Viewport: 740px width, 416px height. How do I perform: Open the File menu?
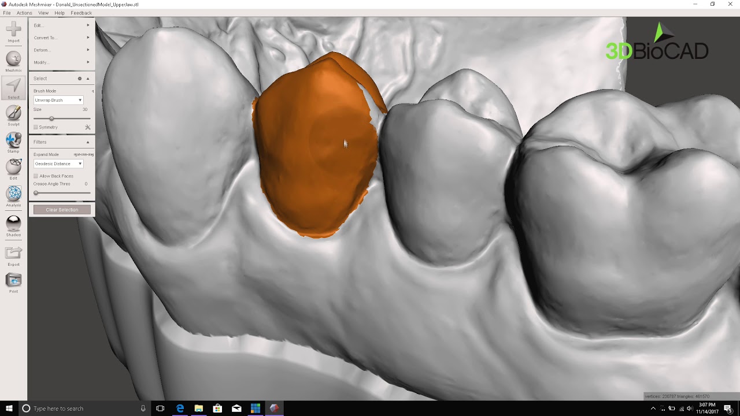[x=7, y=13]
